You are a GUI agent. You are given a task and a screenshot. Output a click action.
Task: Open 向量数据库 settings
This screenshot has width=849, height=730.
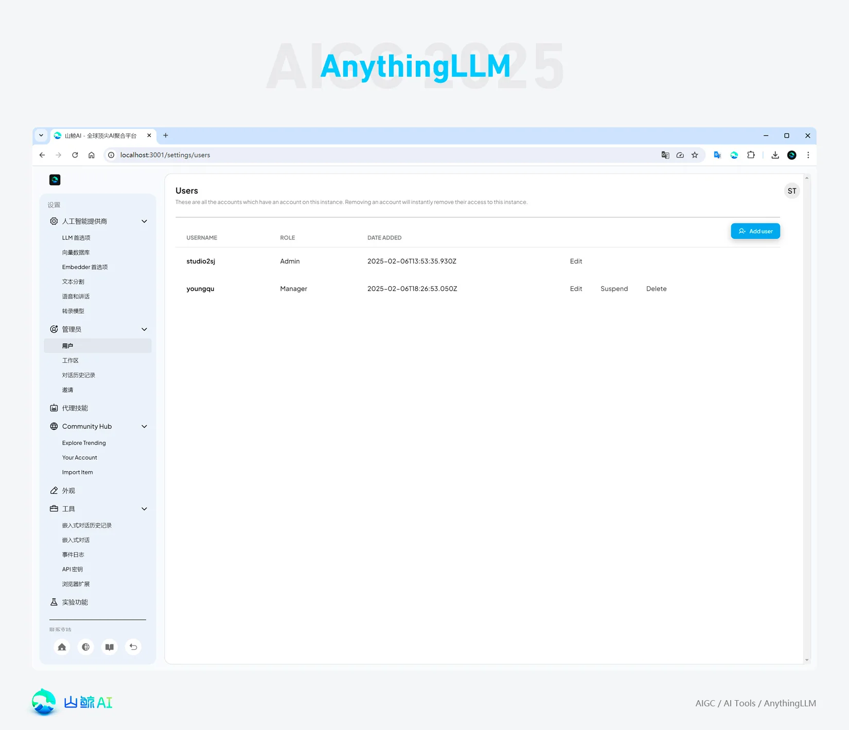tap(76, 252)
